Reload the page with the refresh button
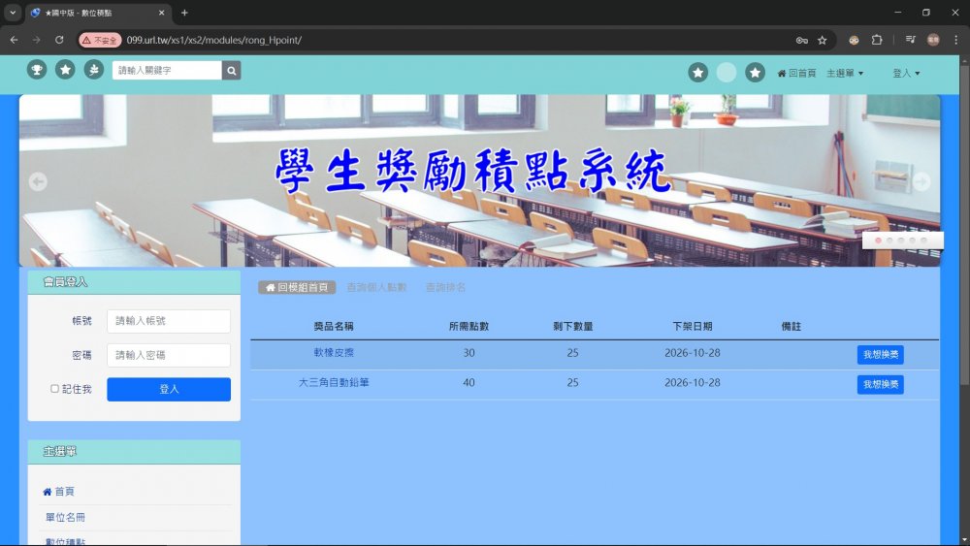 [59, 40]
